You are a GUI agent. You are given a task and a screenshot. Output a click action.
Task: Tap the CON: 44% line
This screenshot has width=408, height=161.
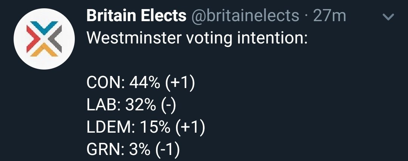[x=141, y=84]
